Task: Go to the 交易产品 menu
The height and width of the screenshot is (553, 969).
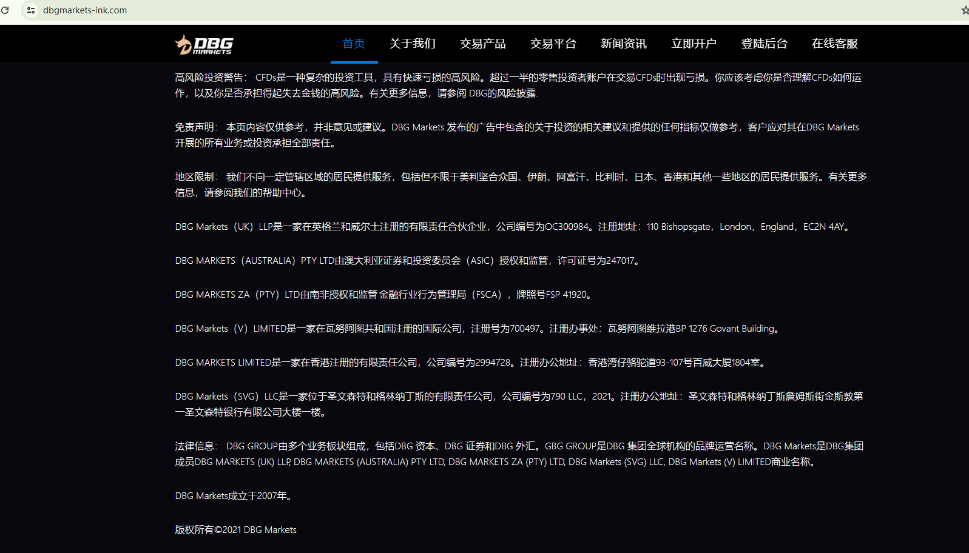Action: [483, 44]
